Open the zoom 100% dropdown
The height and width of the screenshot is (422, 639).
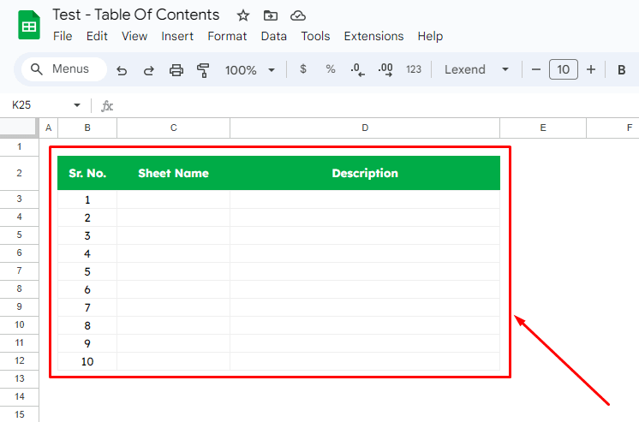[250, 70]
